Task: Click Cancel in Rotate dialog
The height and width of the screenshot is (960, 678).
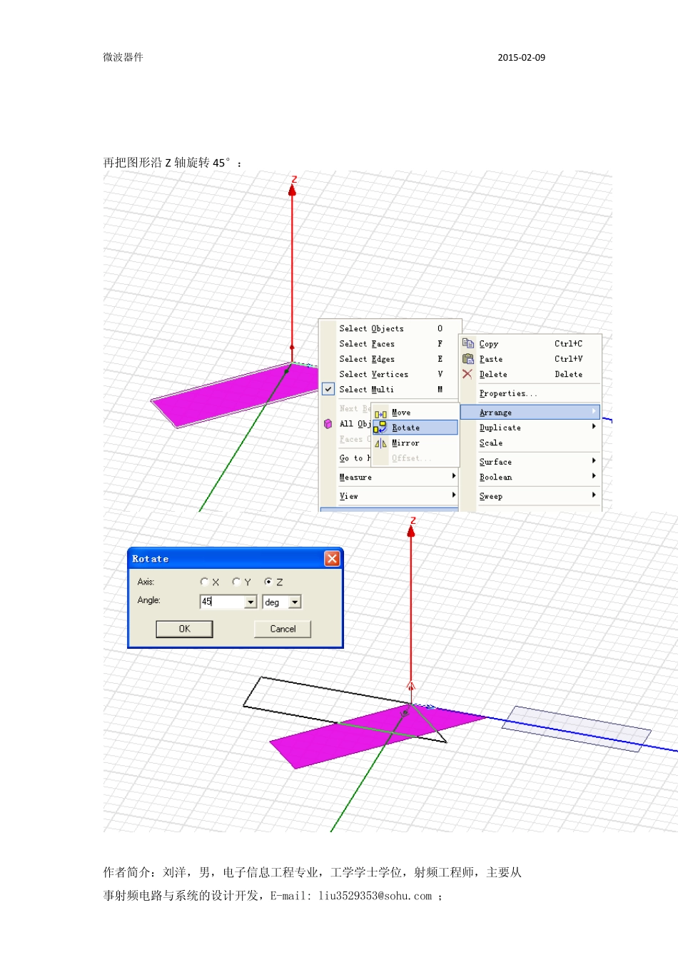Action: pos(283,629)
